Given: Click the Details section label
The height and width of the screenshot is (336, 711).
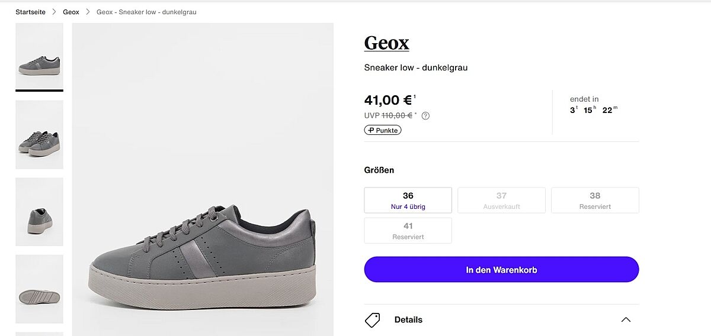Looking at the screenshot, I should [408, 320].
